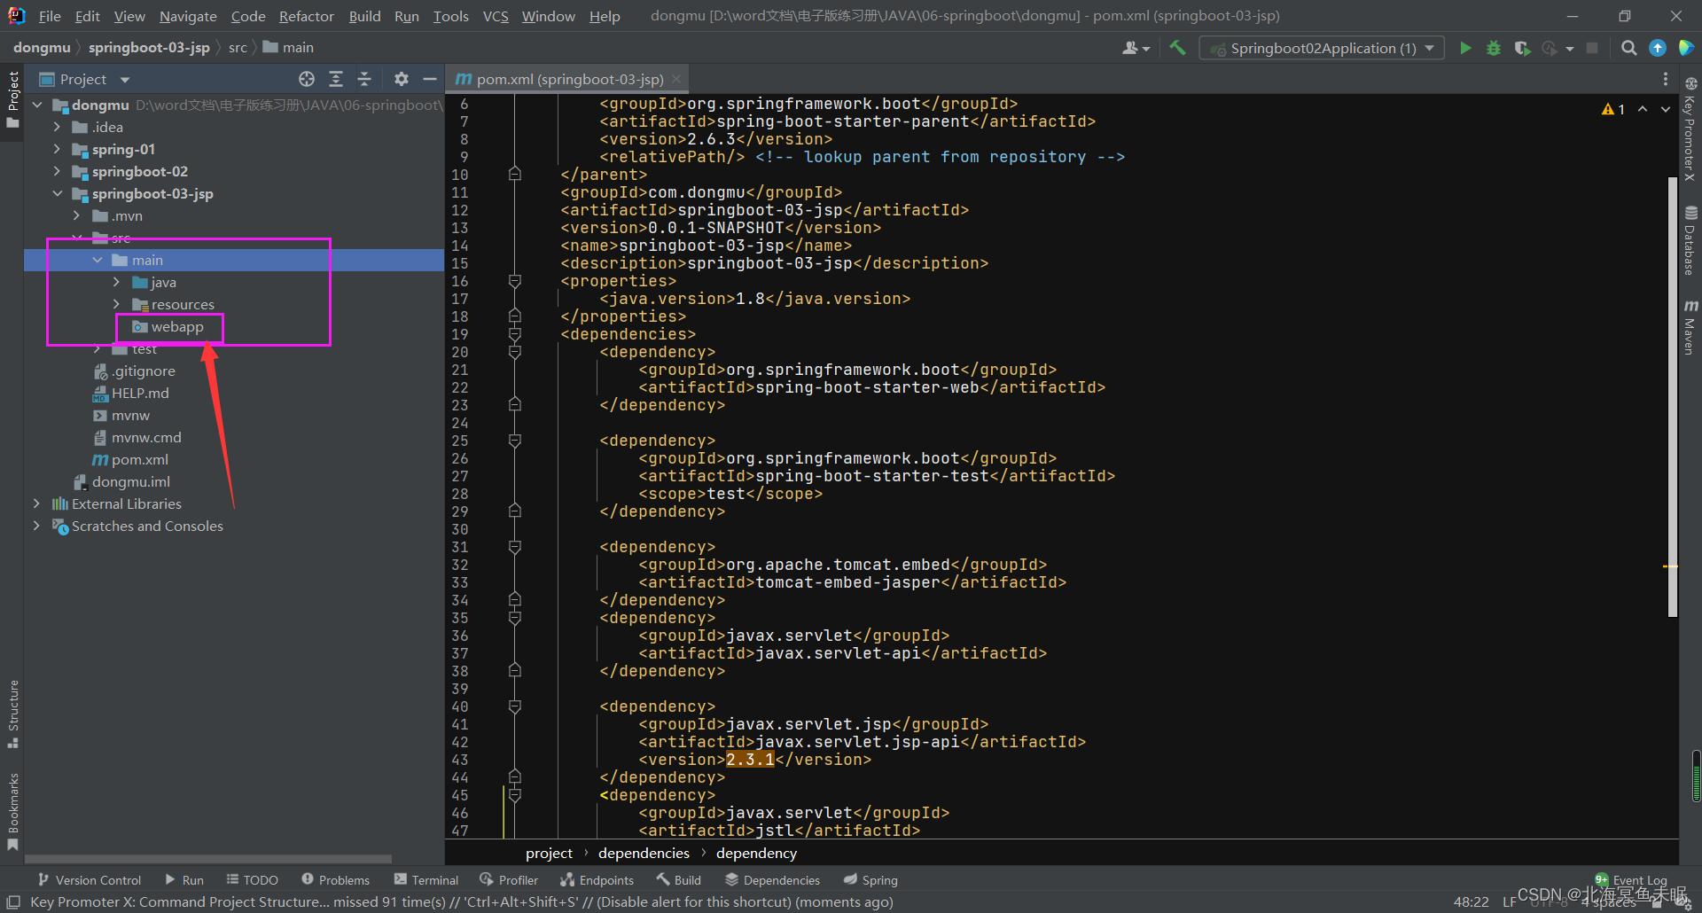The image size is (1702, 913).
Task: Collapse all in Project panel
Action: coord(364,79)
